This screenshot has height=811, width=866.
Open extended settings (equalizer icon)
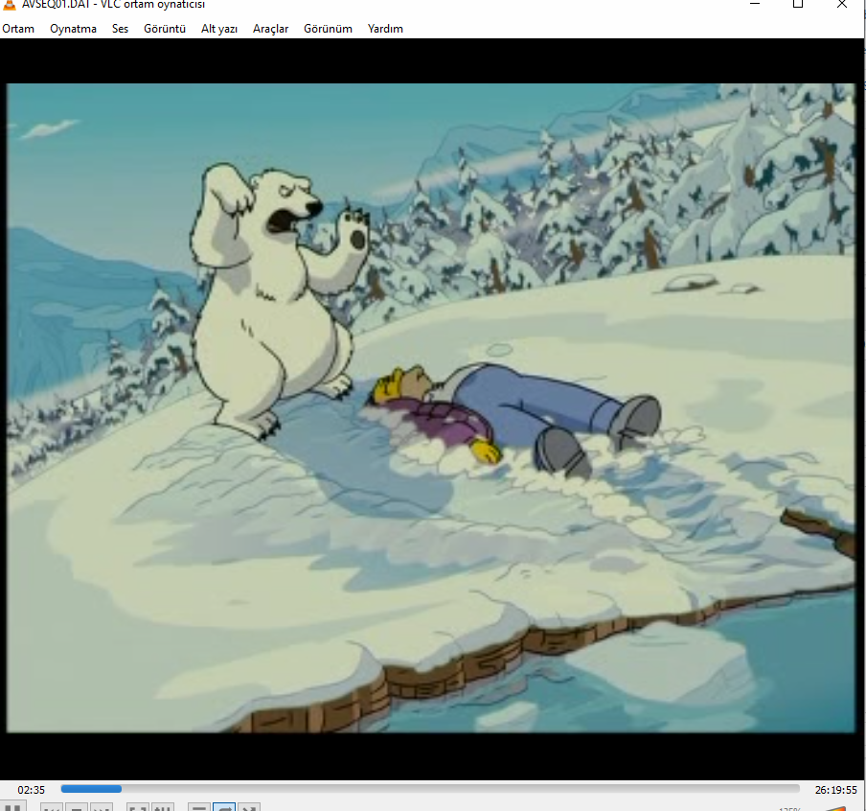(163, 808)
